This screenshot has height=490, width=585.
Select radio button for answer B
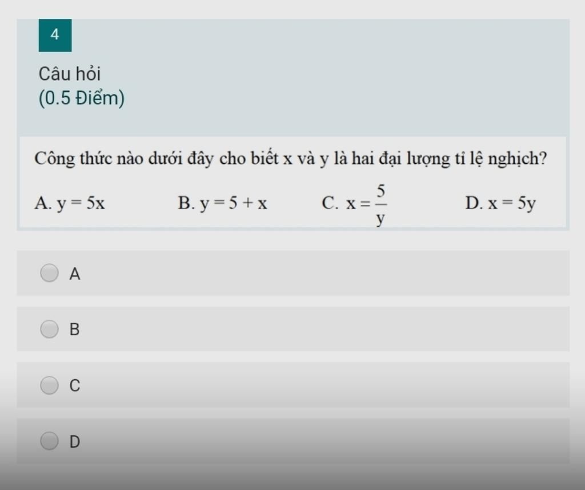[x=50, y=329]
